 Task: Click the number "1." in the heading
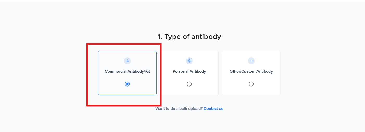coord(160,37)
